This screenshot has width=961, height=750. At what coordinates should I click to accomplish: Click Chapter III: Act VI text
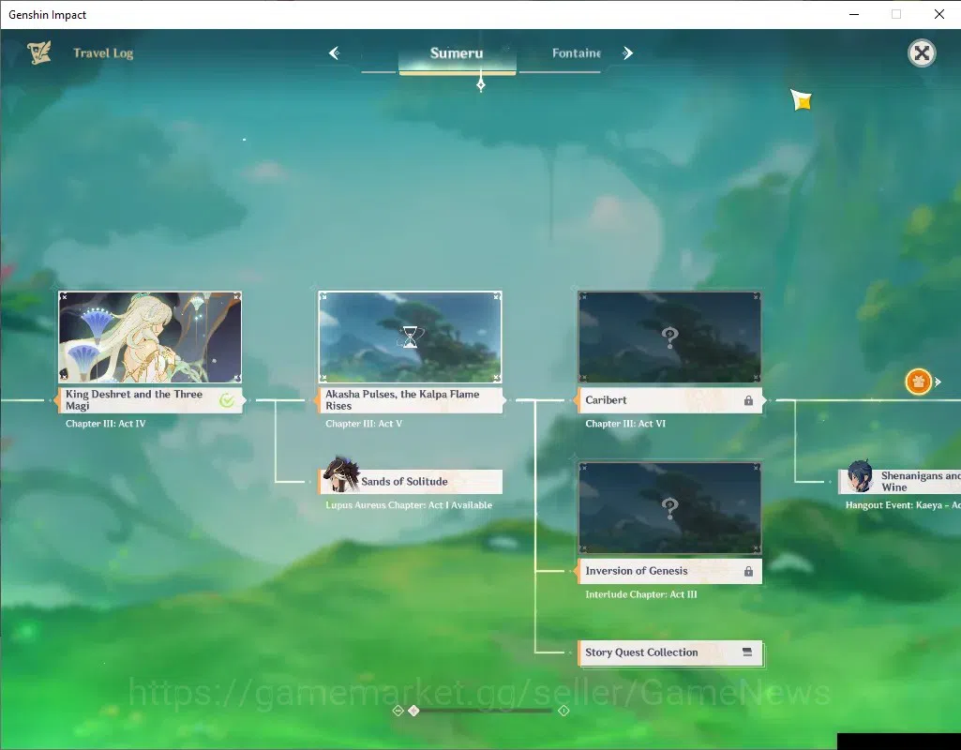pyautogui.click(x=625, y=424)
